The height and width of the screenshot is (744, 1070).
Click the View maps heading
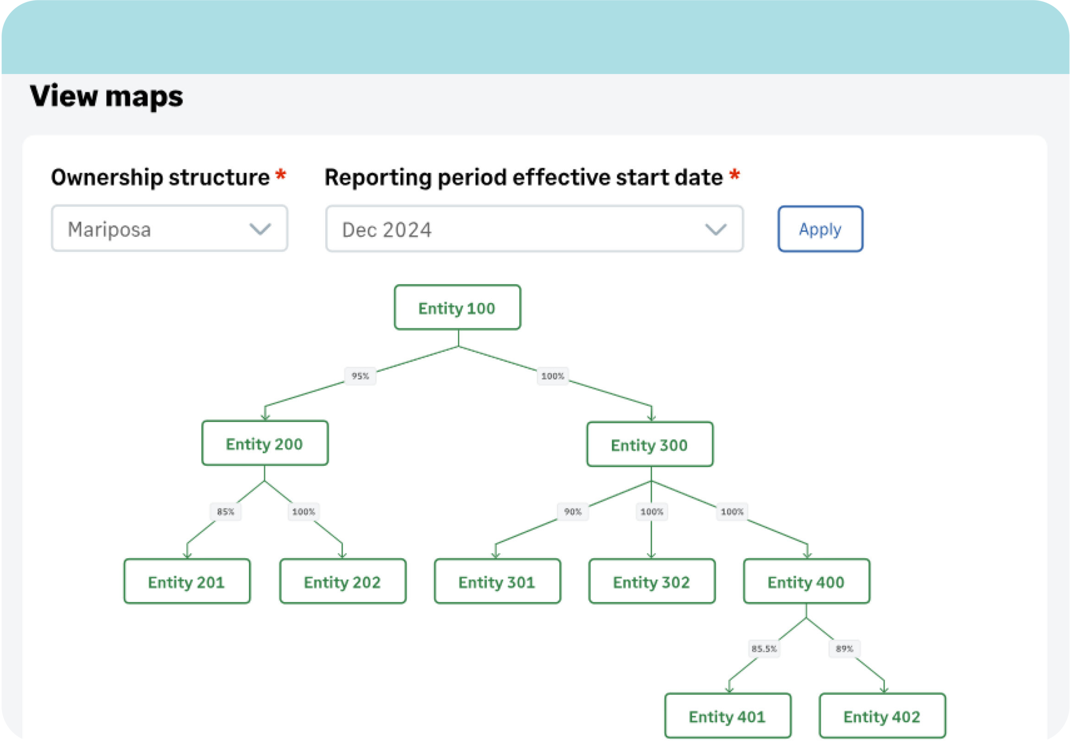click(x=107, y=96)
